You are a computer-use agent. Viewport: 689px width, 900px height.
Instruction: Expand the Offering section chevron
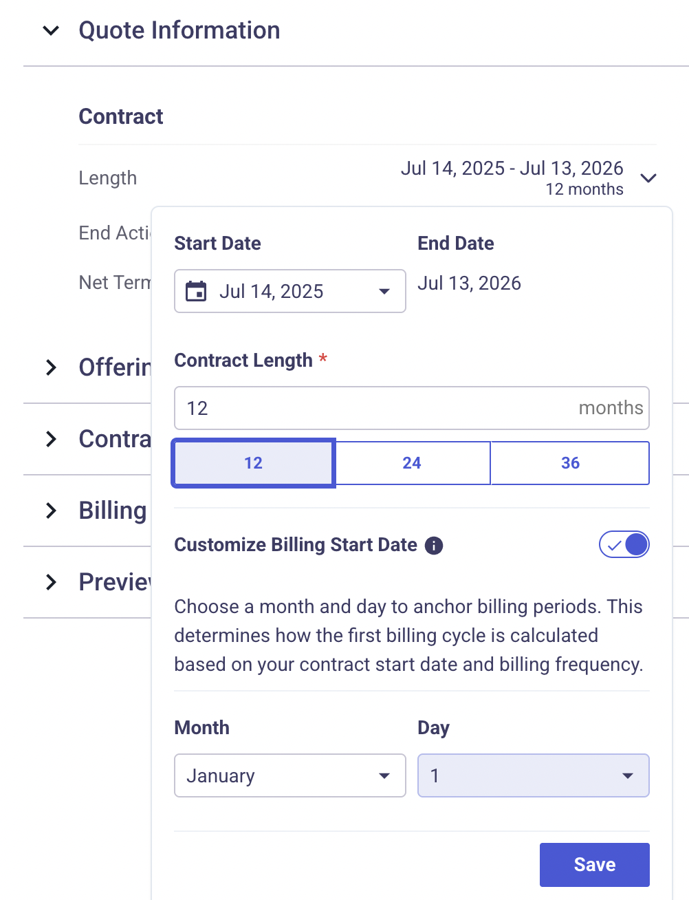pos(51,367)
